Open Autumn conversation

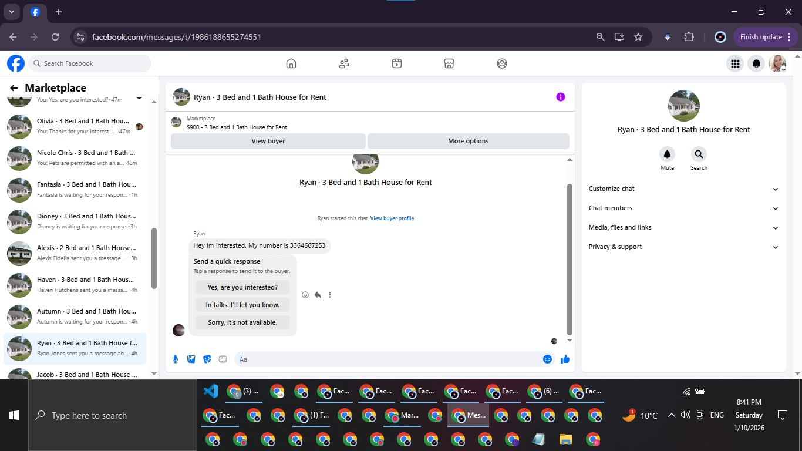coord(75,317)
